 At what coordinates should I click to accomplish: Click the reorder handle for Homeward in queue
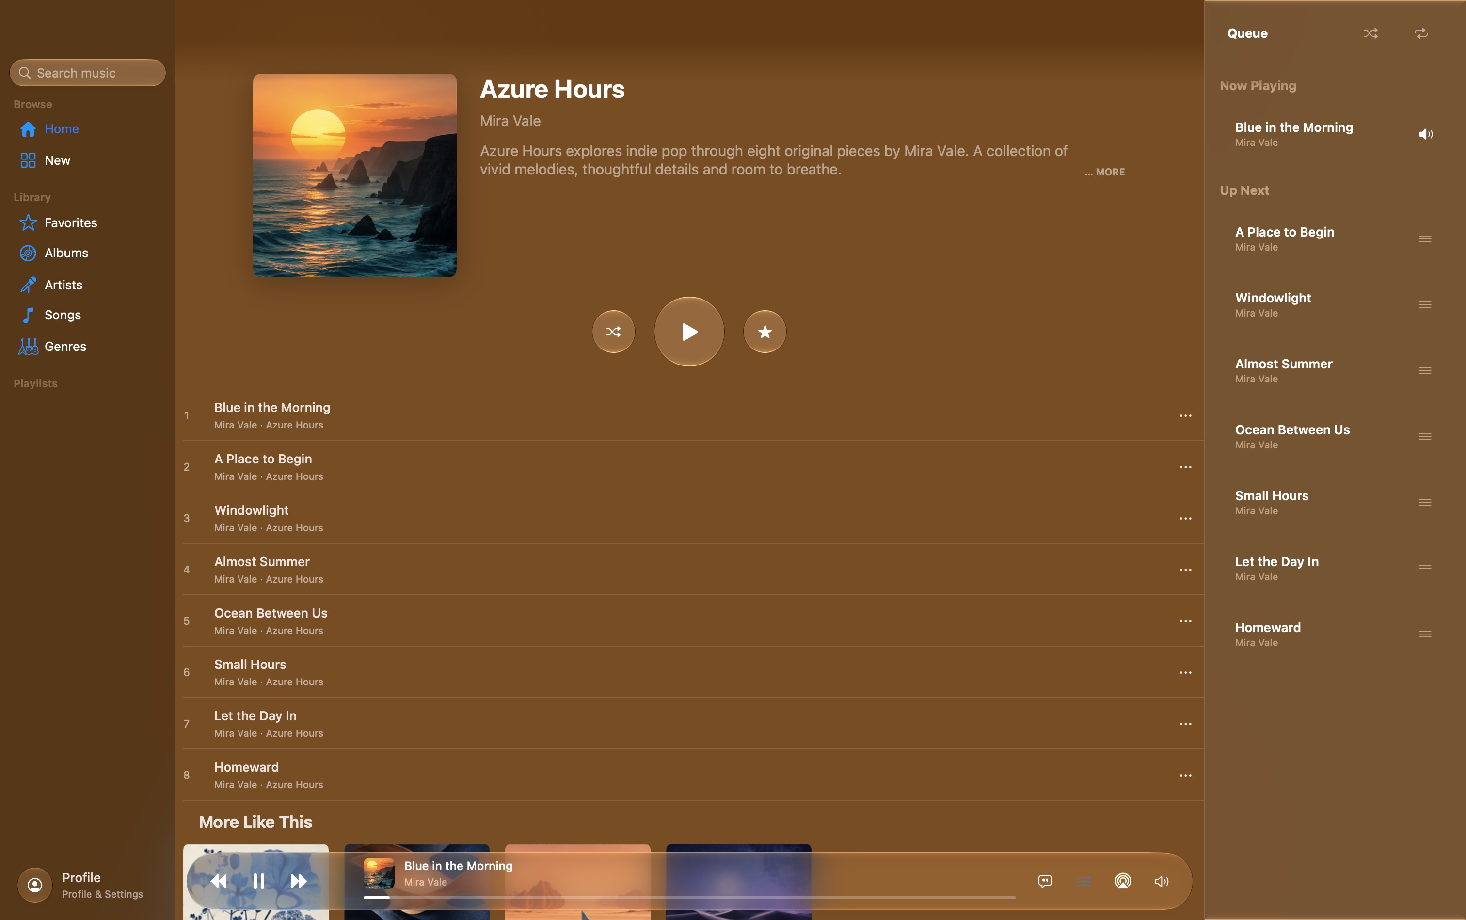click(x=1425, y=634)
